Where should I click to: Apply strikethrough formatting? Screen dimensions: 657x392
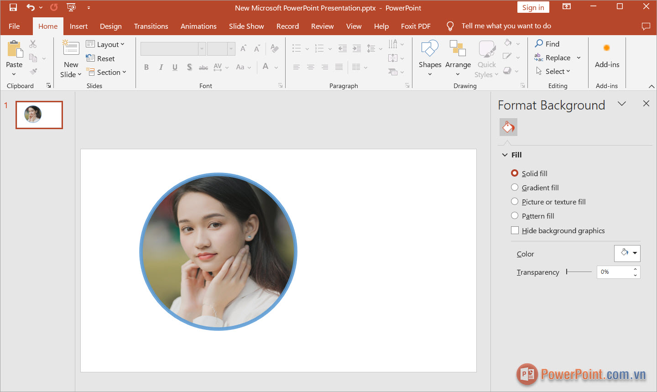point(203,67)
